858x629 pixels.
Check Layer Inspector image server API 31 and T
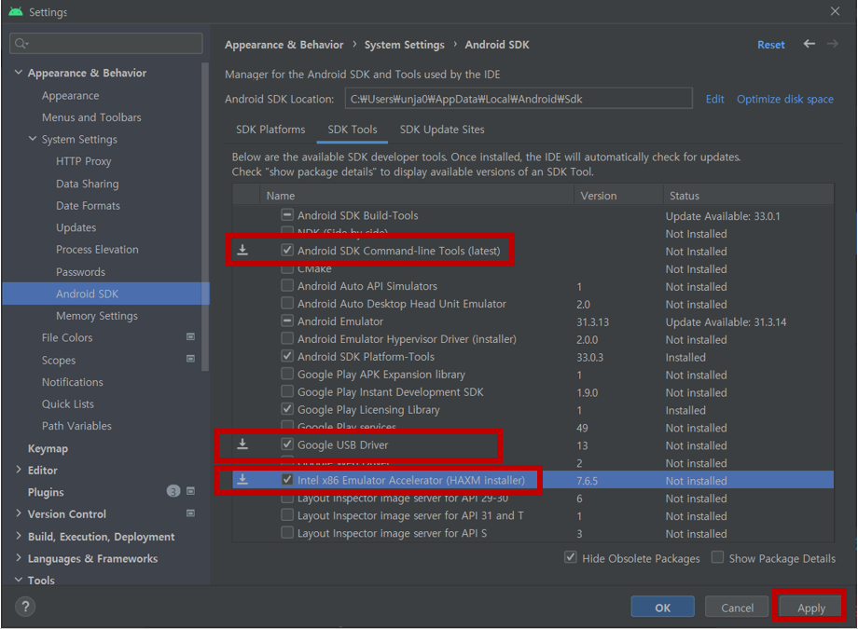(x=286, y=514)
